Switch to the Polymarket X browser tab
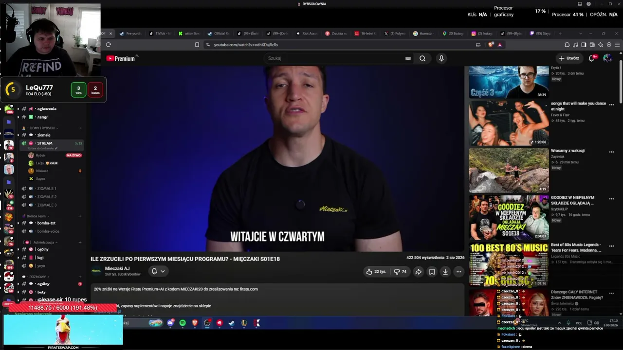Screen dimensions: 623x350 395,34
